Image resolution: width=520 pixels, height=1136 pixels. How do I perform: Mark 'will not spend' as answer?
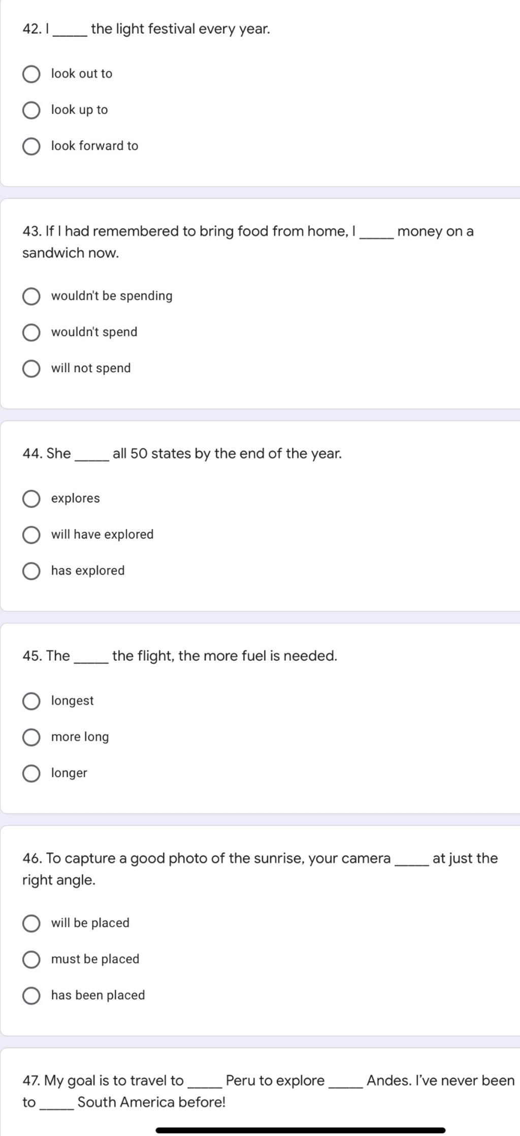pyautogui.click(x=31, y=369)
